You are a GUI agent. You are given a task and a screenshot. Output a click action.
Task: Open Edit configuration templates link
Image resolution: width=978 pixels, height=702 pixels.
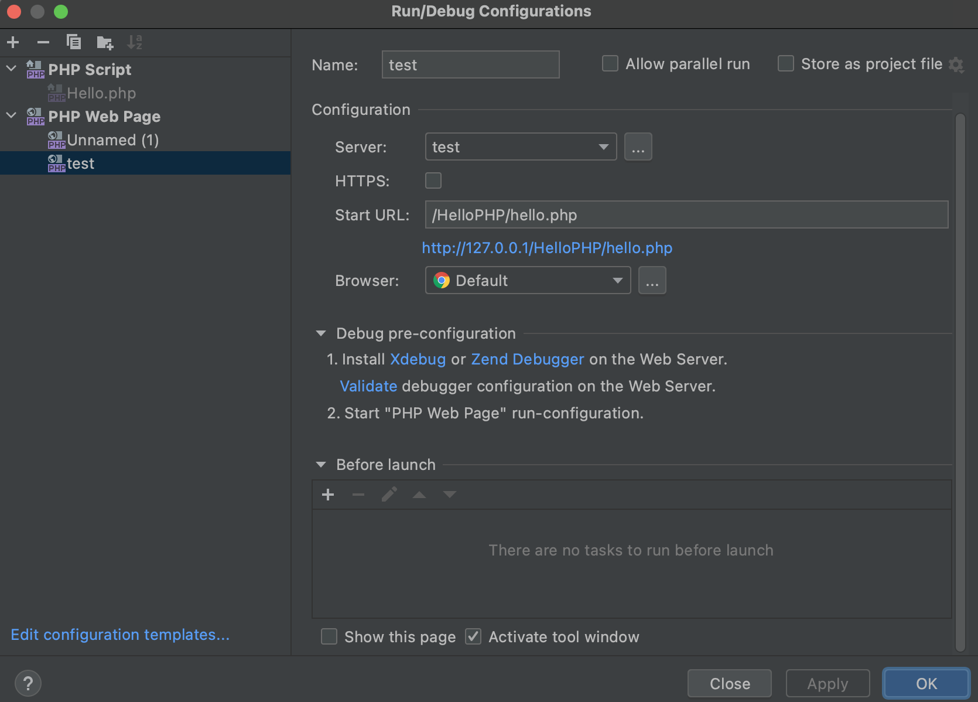[x=120, y=635]
